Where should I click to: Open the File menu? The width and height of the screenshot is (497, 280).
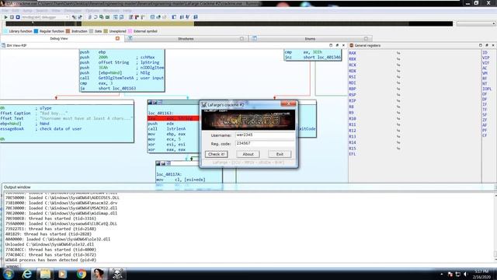pos(5,10)
